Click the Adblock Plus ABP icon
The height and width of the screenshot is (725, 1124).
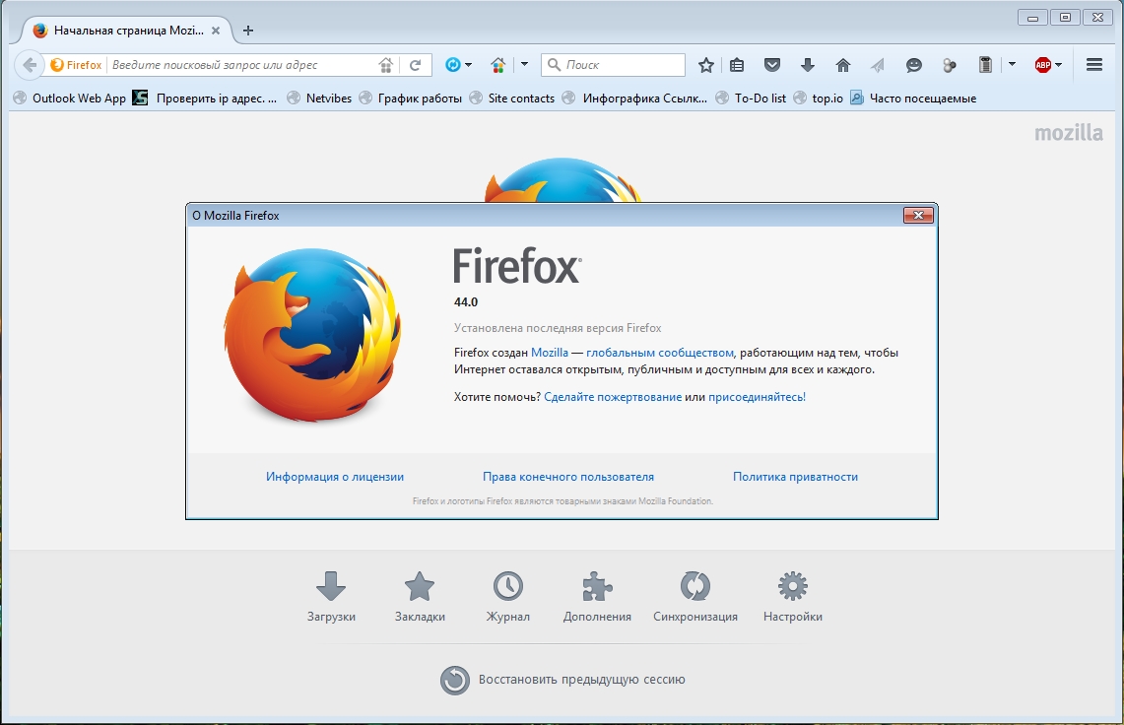(x=1043, y=65)
